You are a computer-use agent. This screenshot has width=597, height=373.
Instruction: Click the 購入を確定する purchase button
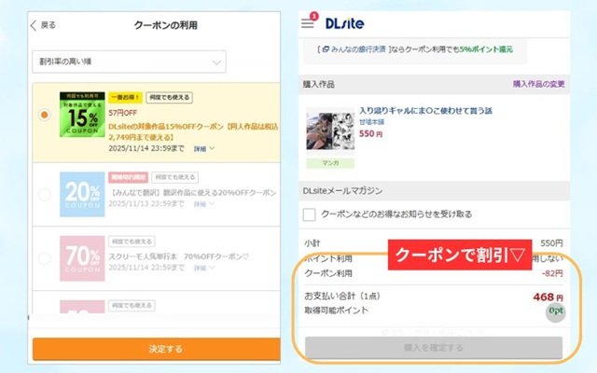[434, 348]
